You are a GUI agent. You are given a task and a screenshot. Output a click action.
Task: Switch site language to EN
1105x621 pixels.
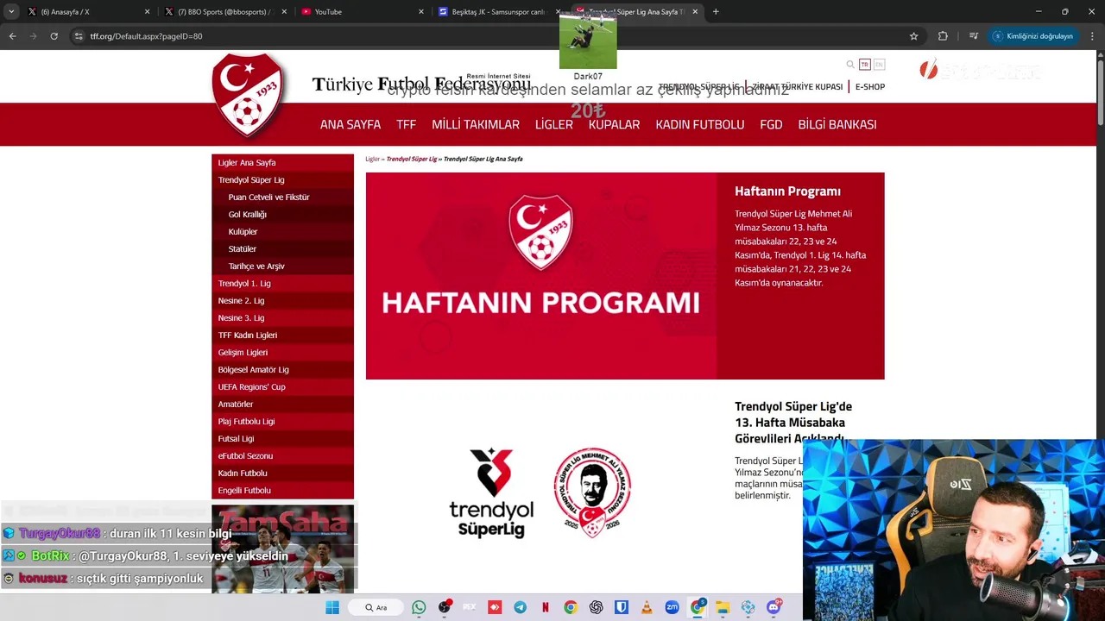tap(879, 65)
